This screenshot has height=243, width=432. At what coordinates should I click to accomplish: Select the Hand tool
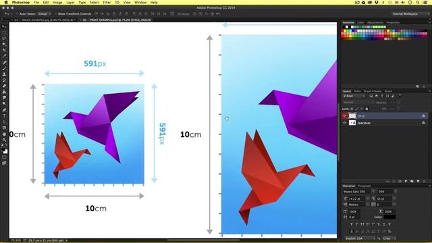(x=4, y=134)
